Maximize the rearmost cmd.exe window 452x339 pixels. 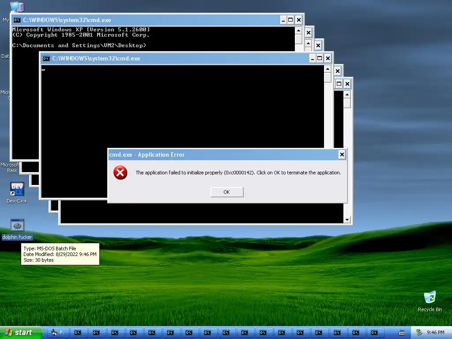290,20
